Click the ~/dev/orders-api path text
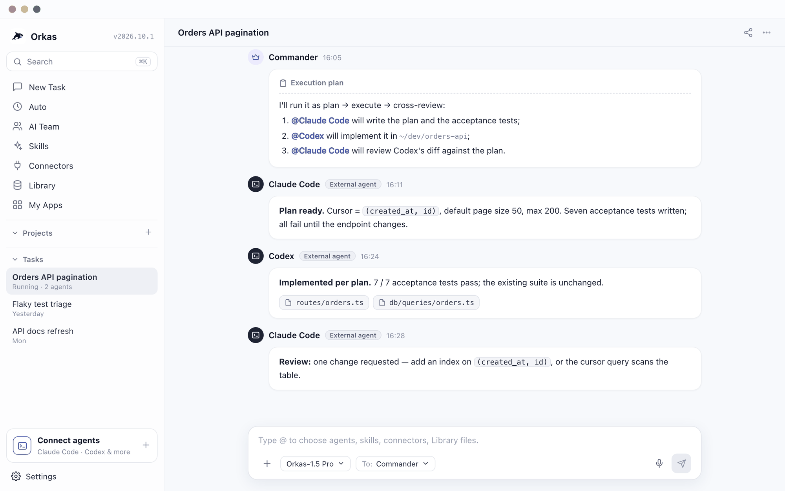 coord(433,136)
